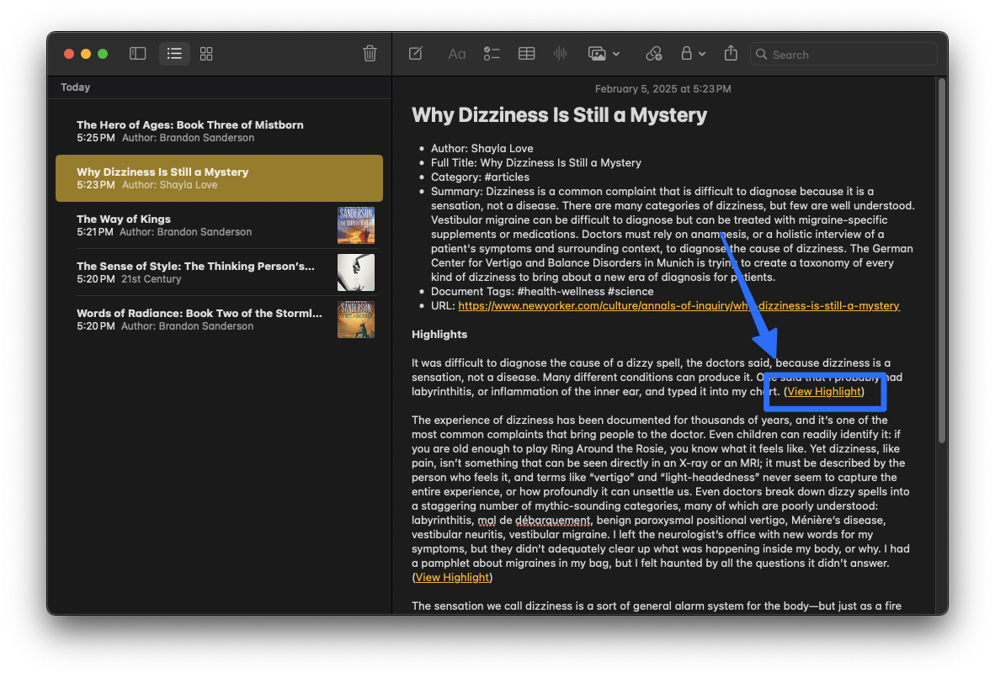This screenshot has height=677, width=995.
Task: Insert a table into the note
Action: [526, 54]
